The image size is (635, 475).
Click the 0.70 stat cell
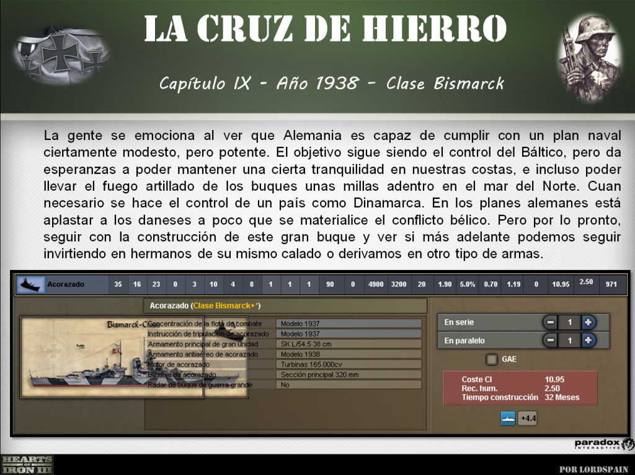coord(491,284)
